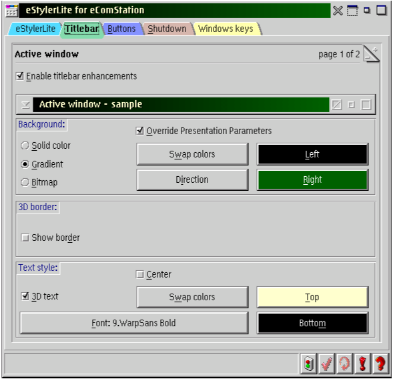The width and height of the screenshot is (393, 379).
Task: Click the Text style: group label
Action: 38,268
